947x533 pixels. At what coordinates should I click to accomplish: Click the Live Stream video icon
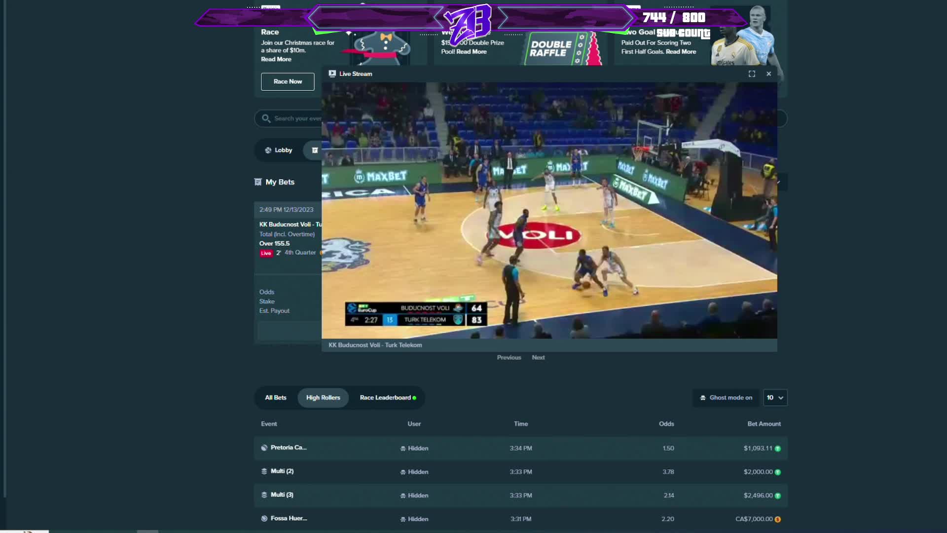point(332,74)
